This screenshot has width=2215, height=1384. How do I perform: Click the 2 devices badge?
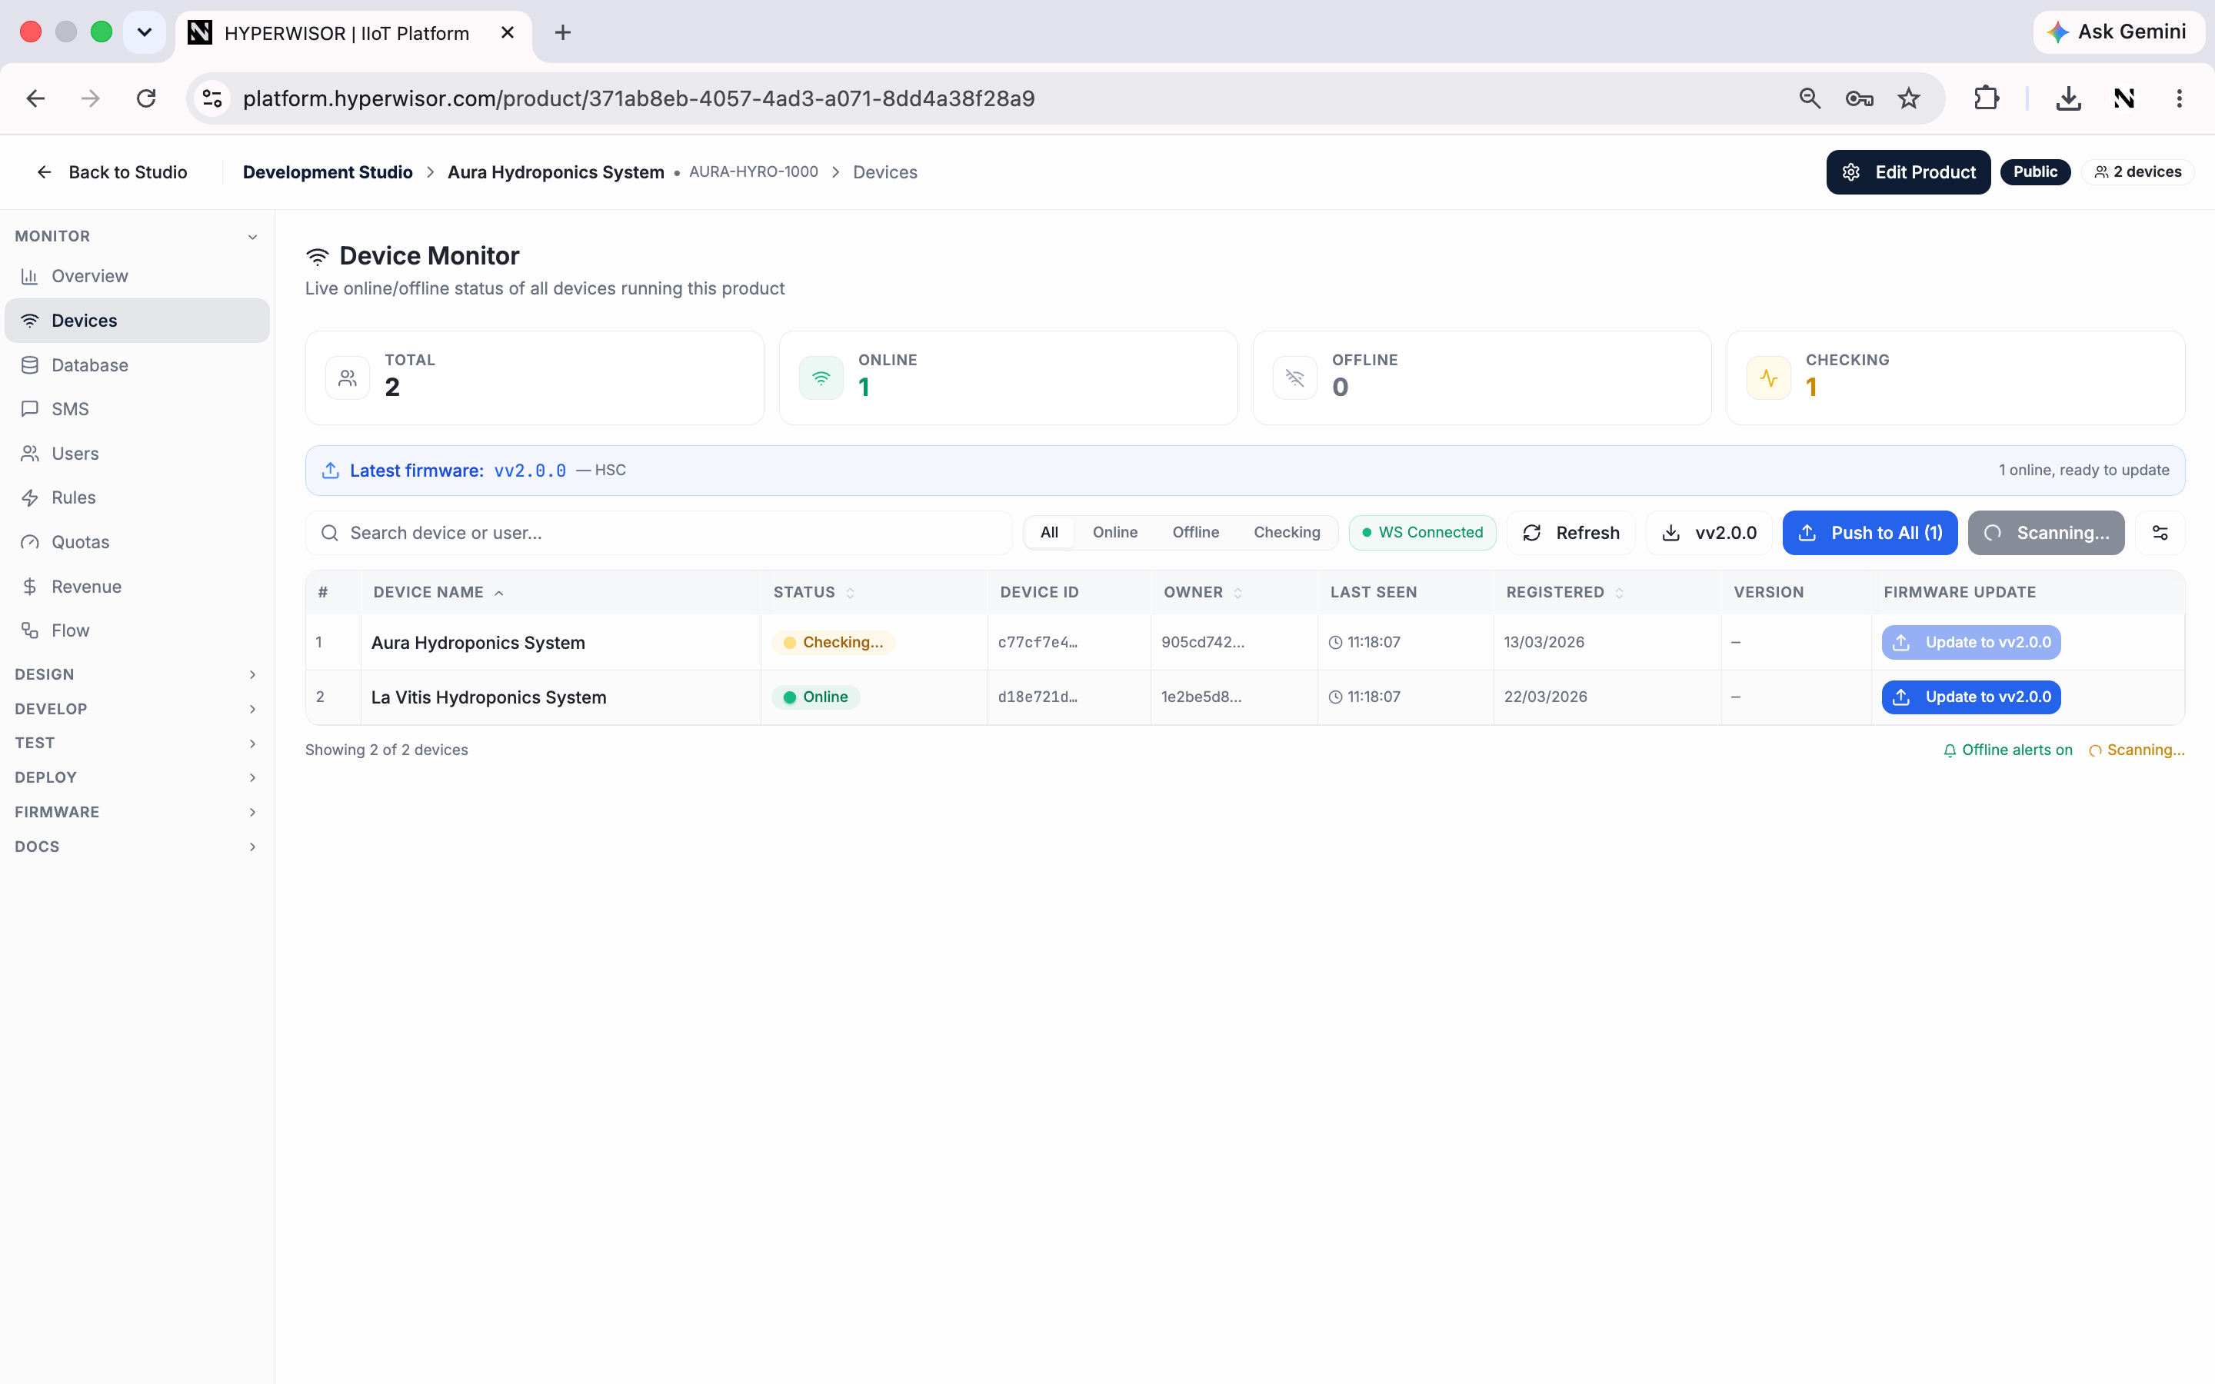pyautogui.click(x=2137, y=172)
